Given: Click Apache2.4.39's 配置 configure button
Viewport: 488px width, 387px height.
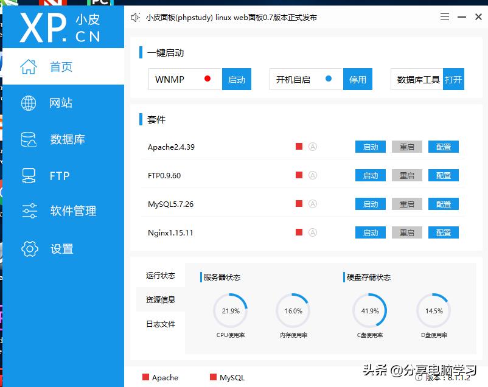Looking at the screenshot, I should (443, 147).
